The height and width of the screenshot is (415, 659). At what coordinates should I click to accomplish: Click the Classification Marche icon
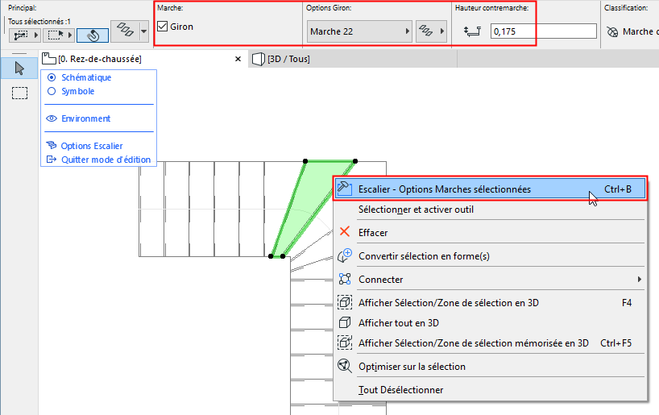click(x=612, y=31)
